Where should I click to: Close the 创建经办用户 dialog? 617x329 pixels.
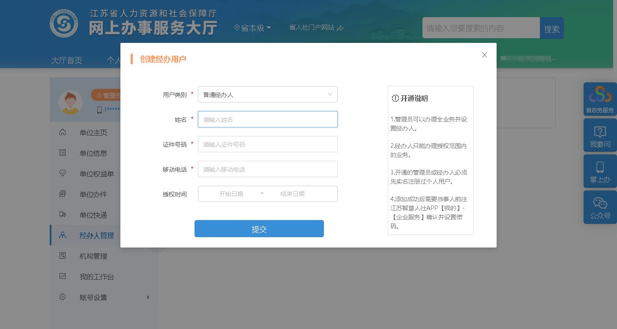484,55
